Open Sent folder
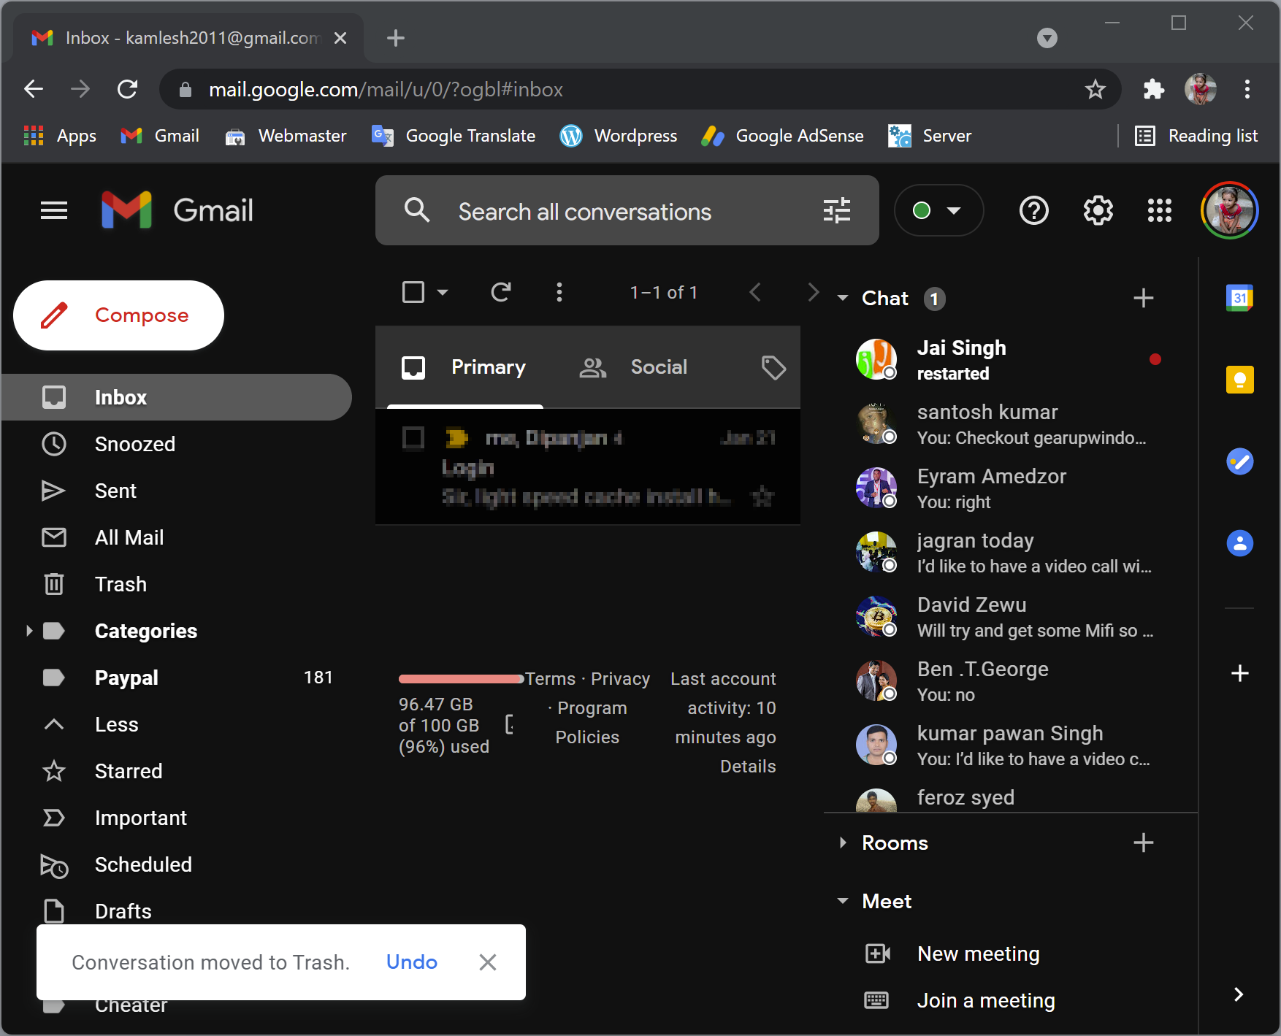1281x1036 pixels. (177, 491)
